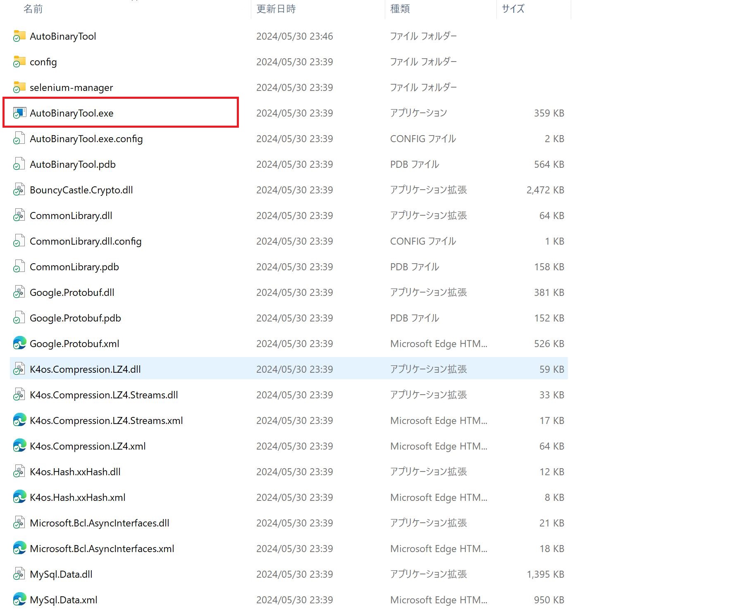739x612 pixels.
Task: Click the CommonLibrary.dll file icon
Action: click(19, 215)
